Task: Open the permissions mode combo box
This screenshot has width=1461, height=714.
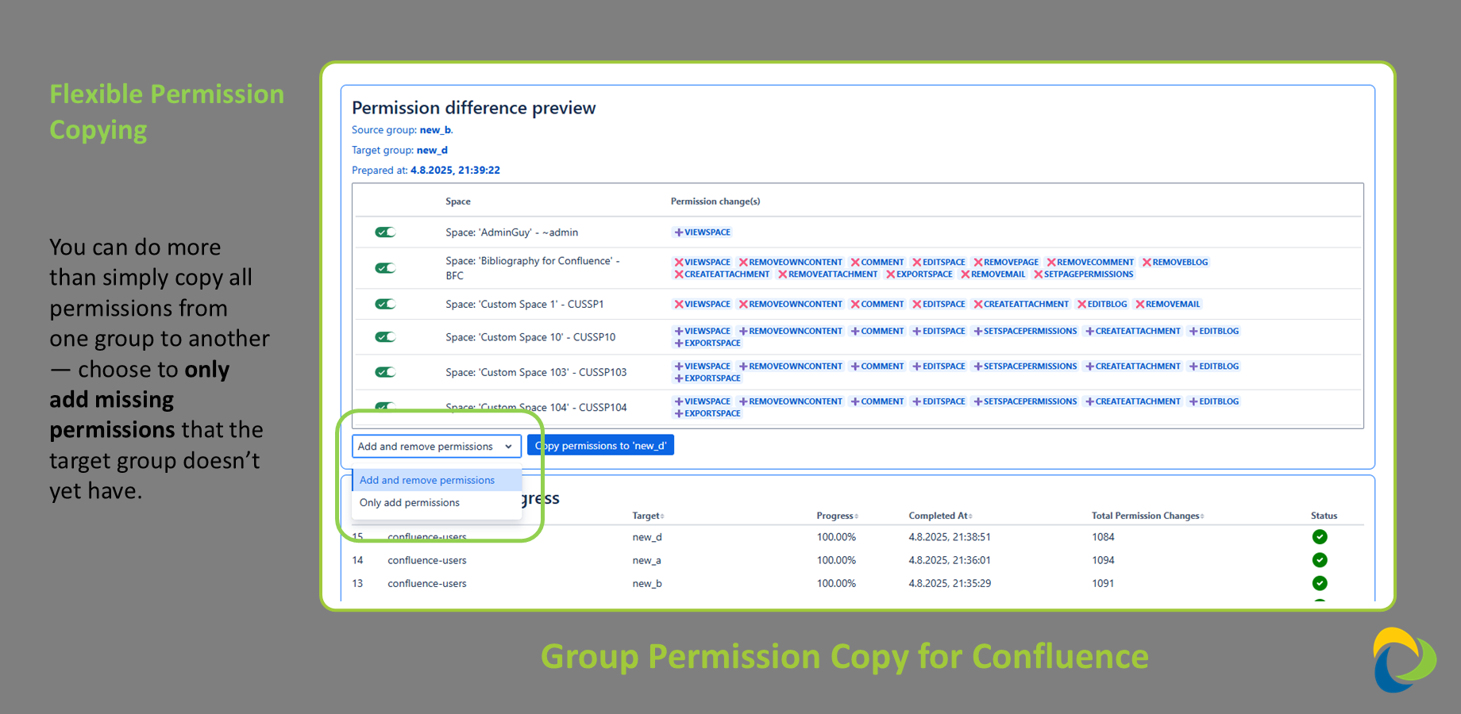Action: point(436,446)
